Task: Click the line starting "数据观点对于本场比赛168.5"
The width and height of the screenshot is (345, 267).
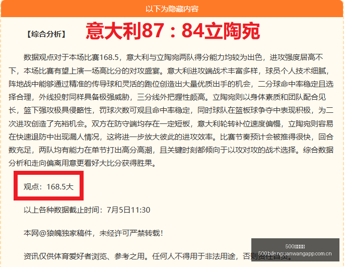Action: (x=173, y=57)
